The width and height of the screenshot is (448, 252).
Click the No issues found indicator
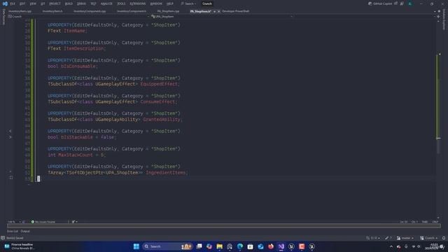(43, 222)
